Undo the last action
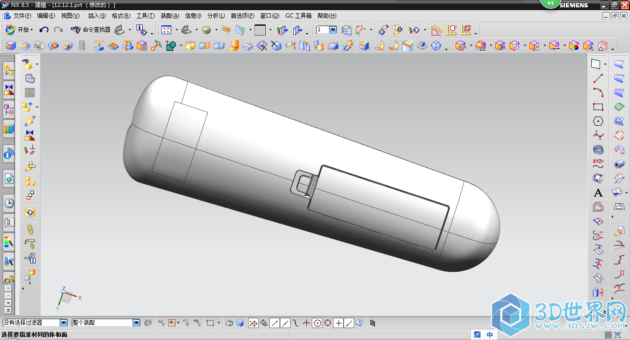Screen dimensions: 630x340 44,30
